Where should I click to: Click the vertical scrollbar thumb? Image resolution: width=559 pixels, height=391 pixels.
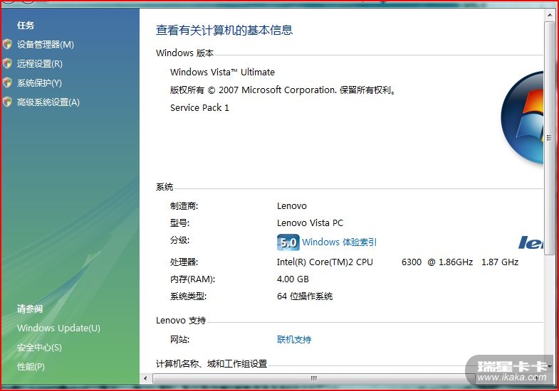(x=549, y=138)
